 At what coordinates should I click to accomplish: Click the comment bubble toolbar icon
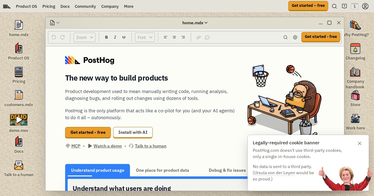pyautogui.click(x=207, y=37)
